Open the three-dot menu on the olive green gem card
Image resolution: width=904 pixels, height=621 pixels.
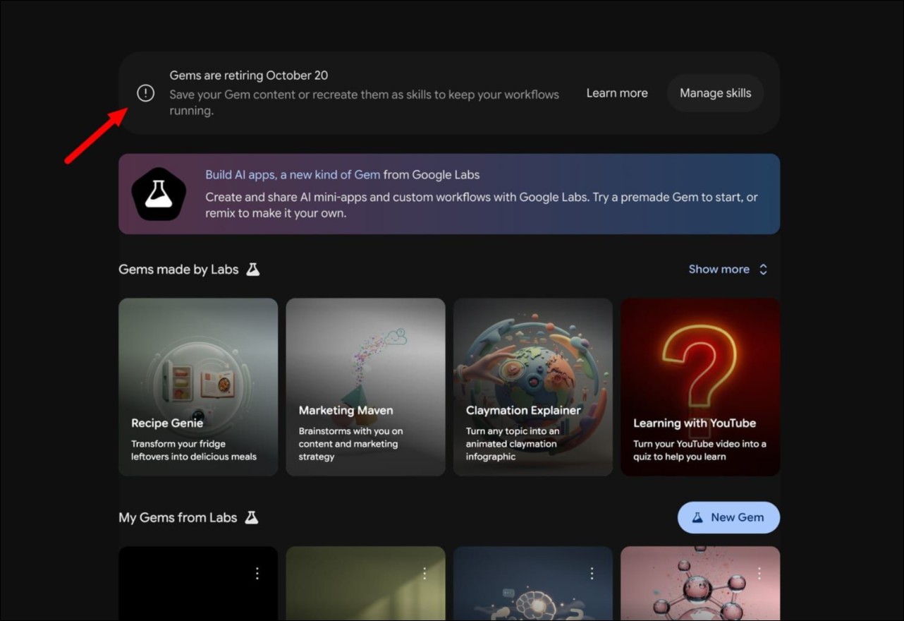click(x=424, y=573)
